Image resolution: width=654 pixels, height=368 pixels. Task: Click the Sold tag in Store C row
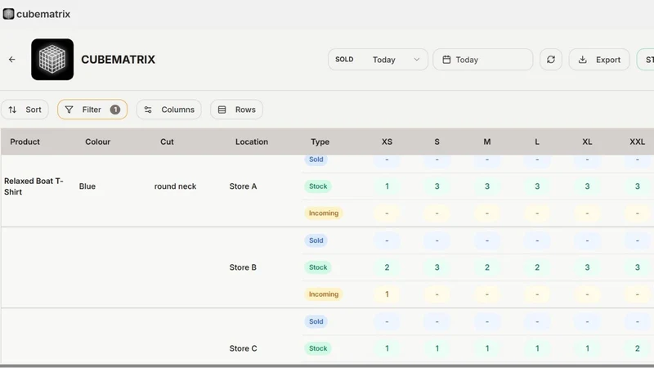pyautogui.click(x=316, y=321)
